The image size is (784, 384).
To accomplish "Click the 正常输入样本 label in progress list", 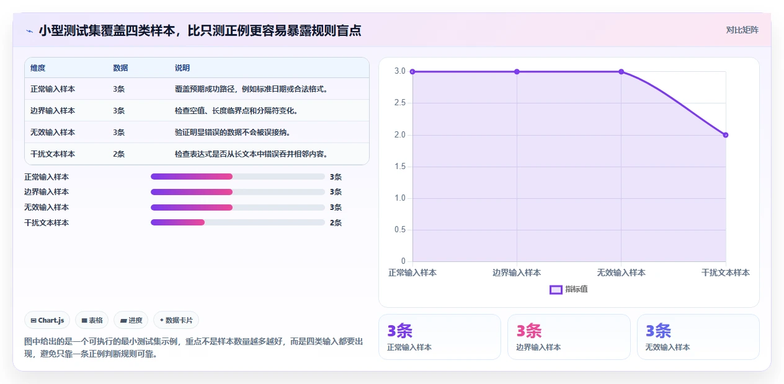I will (47, 177).
